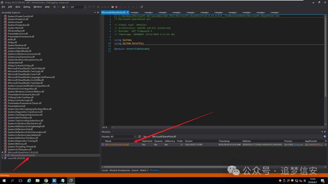Click the Navigate Backward arrow icon

(x=55, y=7)
